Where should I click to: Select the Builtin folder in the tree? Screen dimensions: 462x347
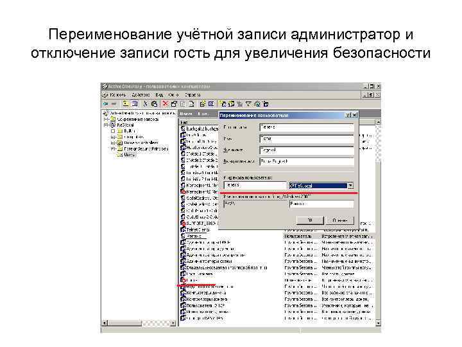[x=130, y=130]
